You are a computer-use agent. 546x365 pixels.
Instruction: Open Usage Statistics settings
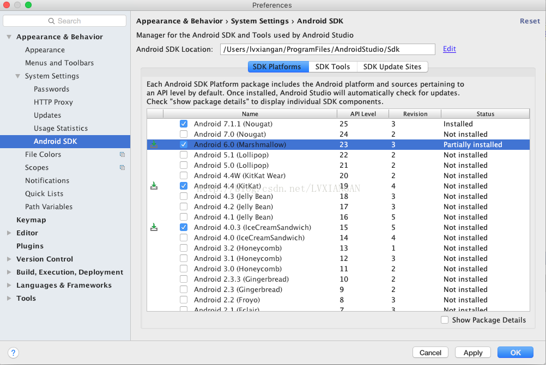pos(60,128)
